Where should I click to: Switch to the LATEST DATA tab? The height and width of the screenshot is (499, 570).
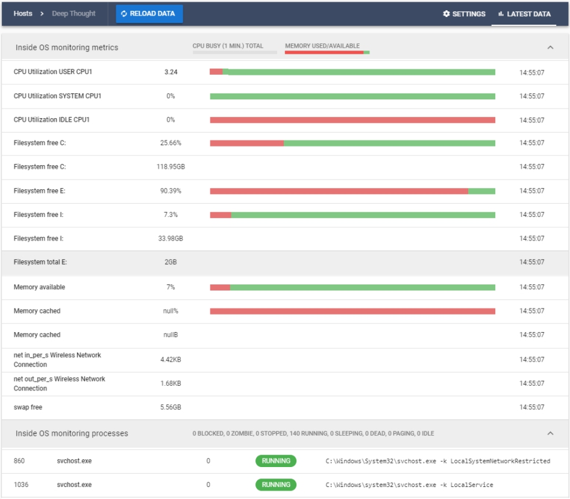click(524, 14)
